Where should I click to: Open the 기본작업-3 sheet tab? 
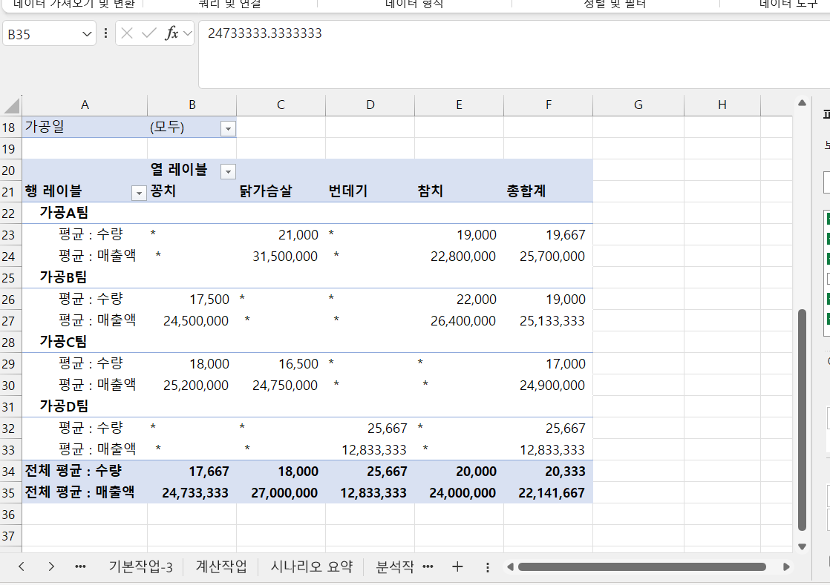coord(140,566)
